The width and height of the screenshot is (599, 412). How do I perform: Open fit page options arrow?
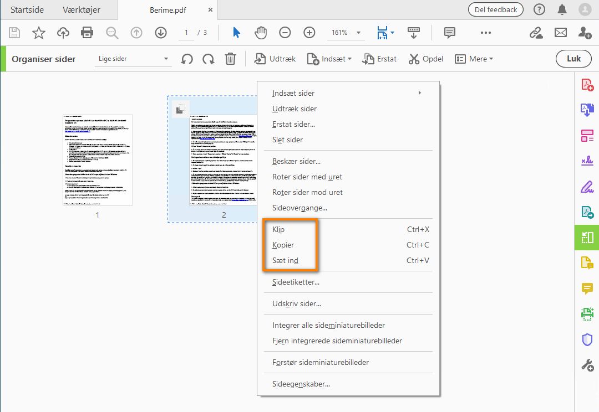[x=392, y=33]
